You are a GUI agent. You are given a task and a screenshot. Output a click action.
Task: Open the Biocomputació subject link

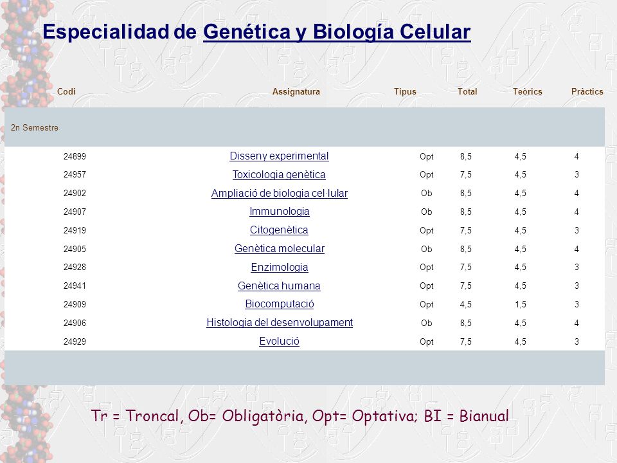tap(280, 304)
